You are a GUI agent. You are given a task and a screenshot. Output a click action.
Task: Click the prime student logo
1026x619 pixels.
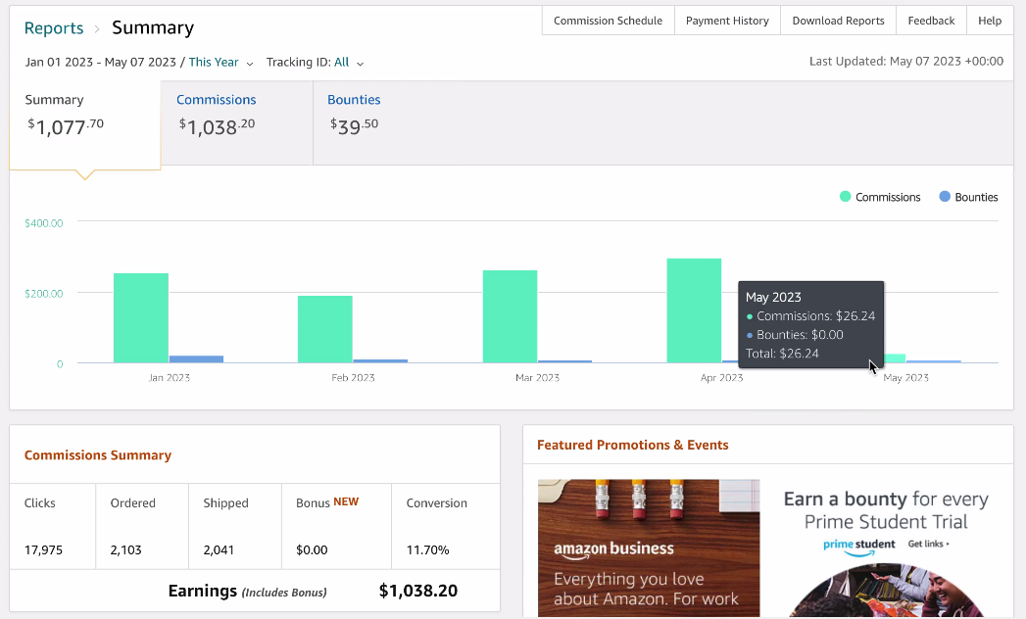pos(859,548)
